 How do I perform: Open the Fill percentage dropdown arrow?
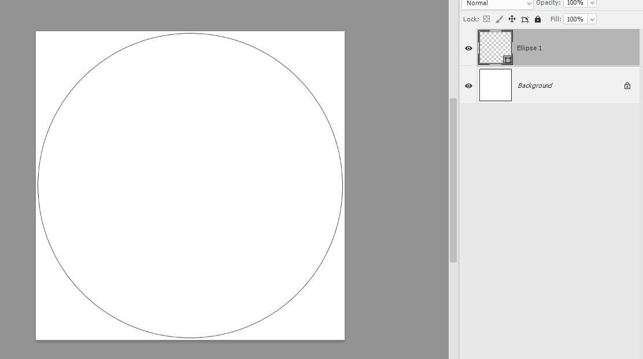pos(592,19)
